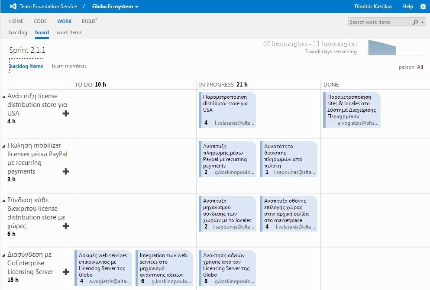
Task: Add task to Σύνδεση κάθε διακριτού license row
Action: pos(66,226)
